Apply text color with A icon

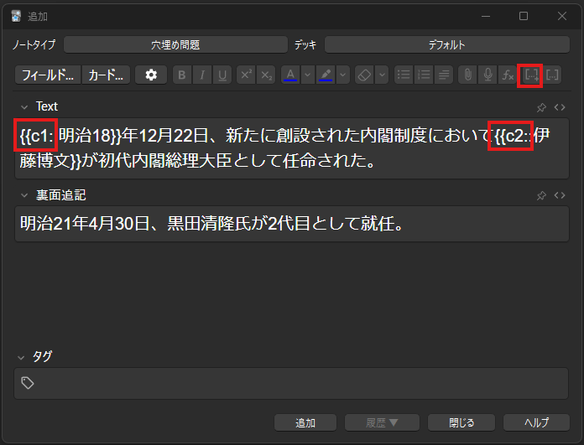(290, 75)
